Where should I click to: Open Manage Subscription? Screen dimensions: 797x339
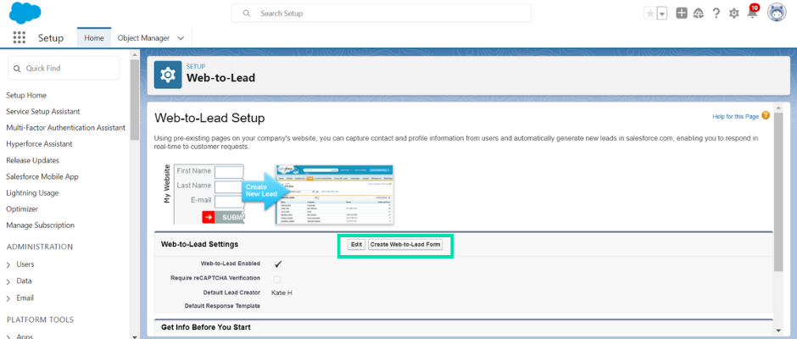click(x=40, y=225)
